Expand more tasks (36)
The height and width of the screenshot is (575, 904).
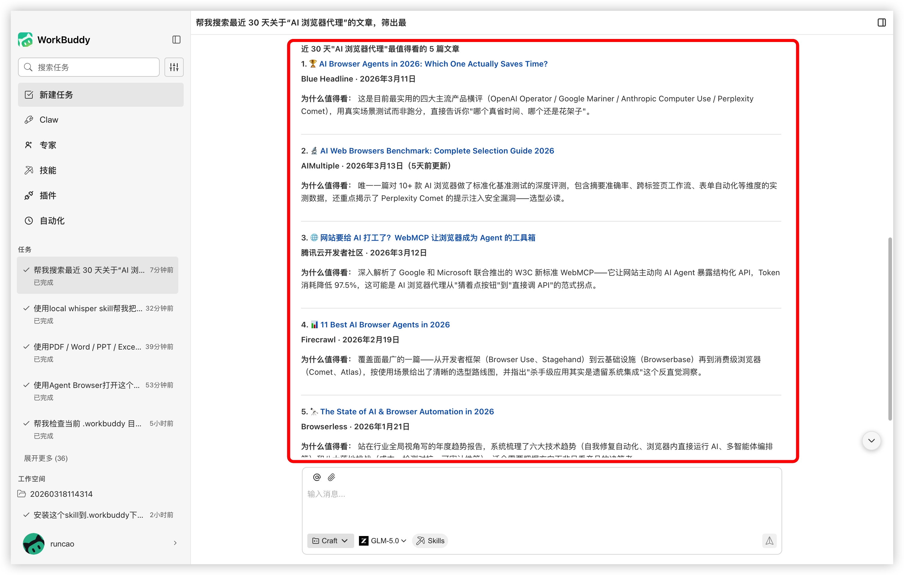pyautogui.click(x=46, y=458)
